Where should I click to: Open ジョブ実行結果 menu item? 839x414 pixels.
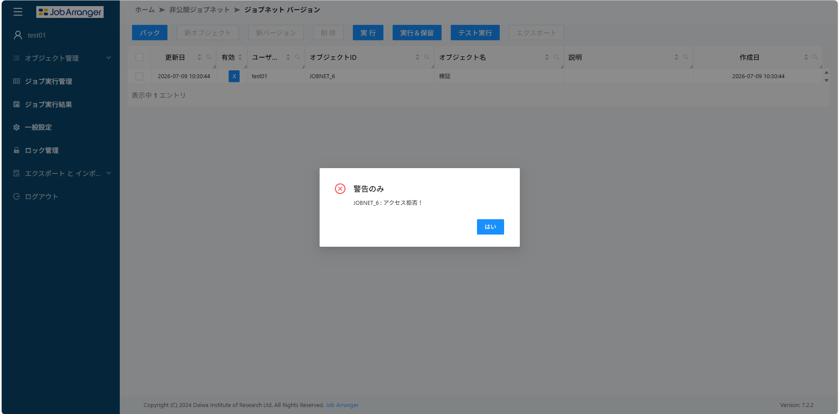tap(61, 104)
